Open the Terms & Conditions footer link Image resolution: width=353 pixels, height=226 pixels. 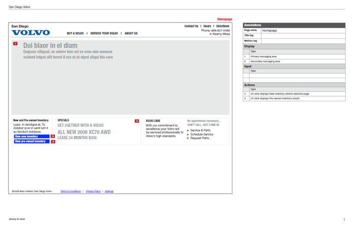pos(71,192)
